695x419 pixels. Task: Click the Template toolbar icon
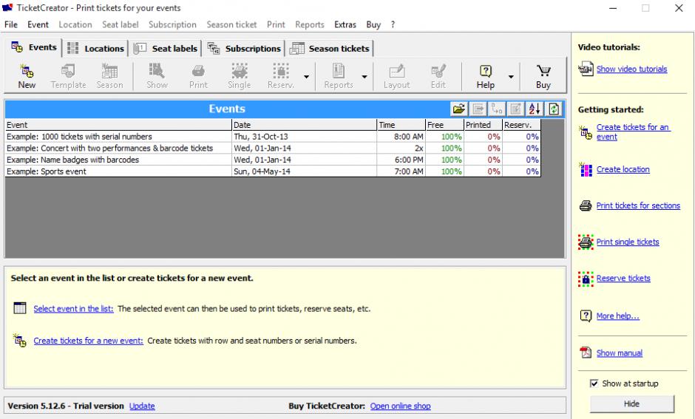point(68,71)
